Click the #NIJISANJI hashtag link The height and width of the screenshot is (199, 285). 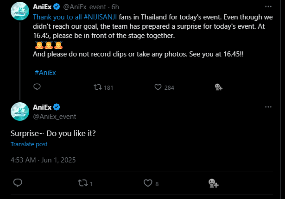[x=101, y=16]
